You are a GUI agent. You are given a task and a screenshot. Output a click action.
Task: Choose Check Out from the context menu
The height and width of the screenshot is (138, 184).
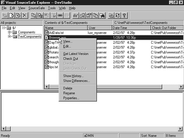(x=70, y=59)
